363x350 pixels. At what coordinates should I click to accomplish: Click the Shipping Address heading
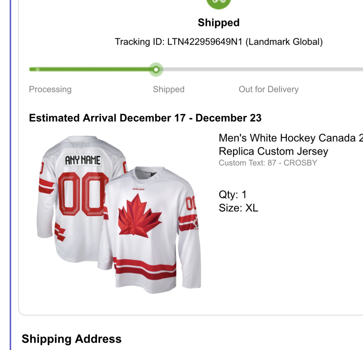tap(72, 339)
